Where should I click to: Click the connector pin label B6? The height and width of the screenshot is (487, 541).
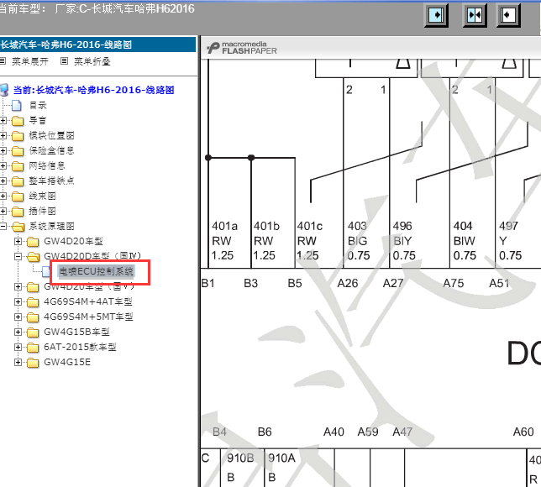(265, 432)
